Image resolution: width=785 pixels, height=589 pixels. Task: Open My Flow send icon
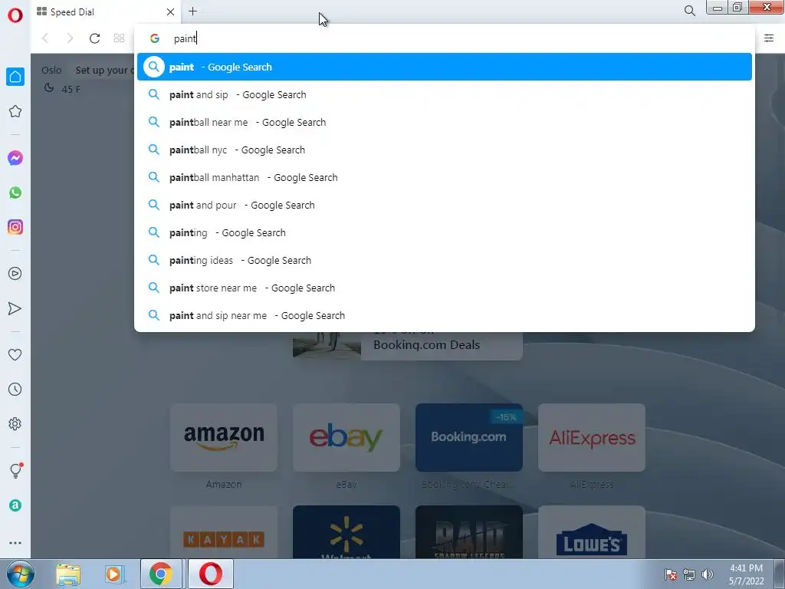tap(15, 308)
